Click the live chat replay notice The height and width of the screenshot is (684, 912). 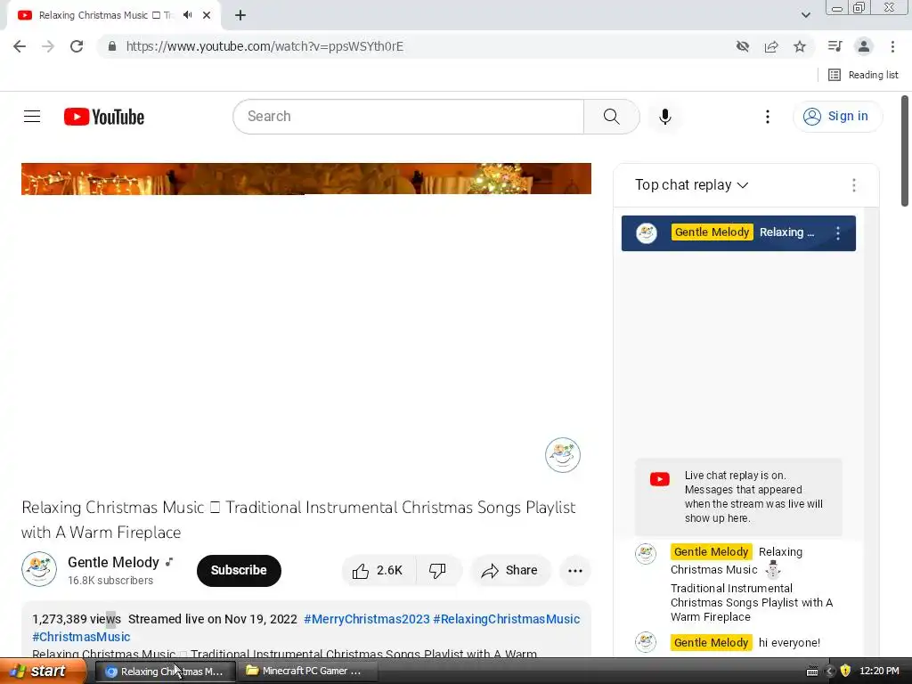[x=738, y=497]
